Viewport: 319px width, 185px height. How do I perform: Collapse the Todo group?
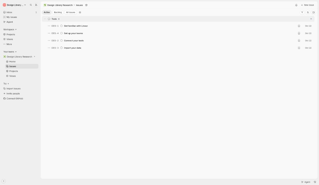click(45, 19)
